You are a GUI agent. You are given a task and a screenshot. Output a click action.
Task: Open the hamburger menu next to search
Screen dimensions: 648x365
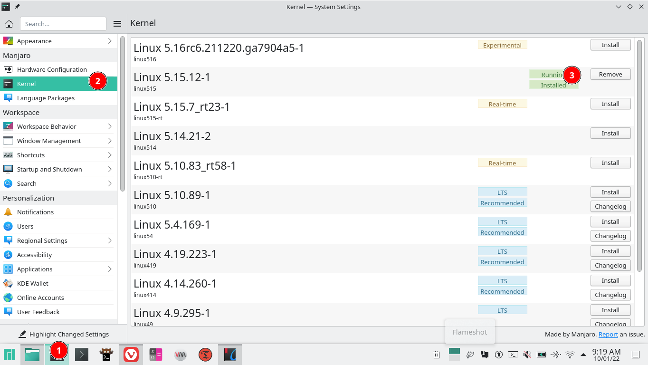point(117,24)
